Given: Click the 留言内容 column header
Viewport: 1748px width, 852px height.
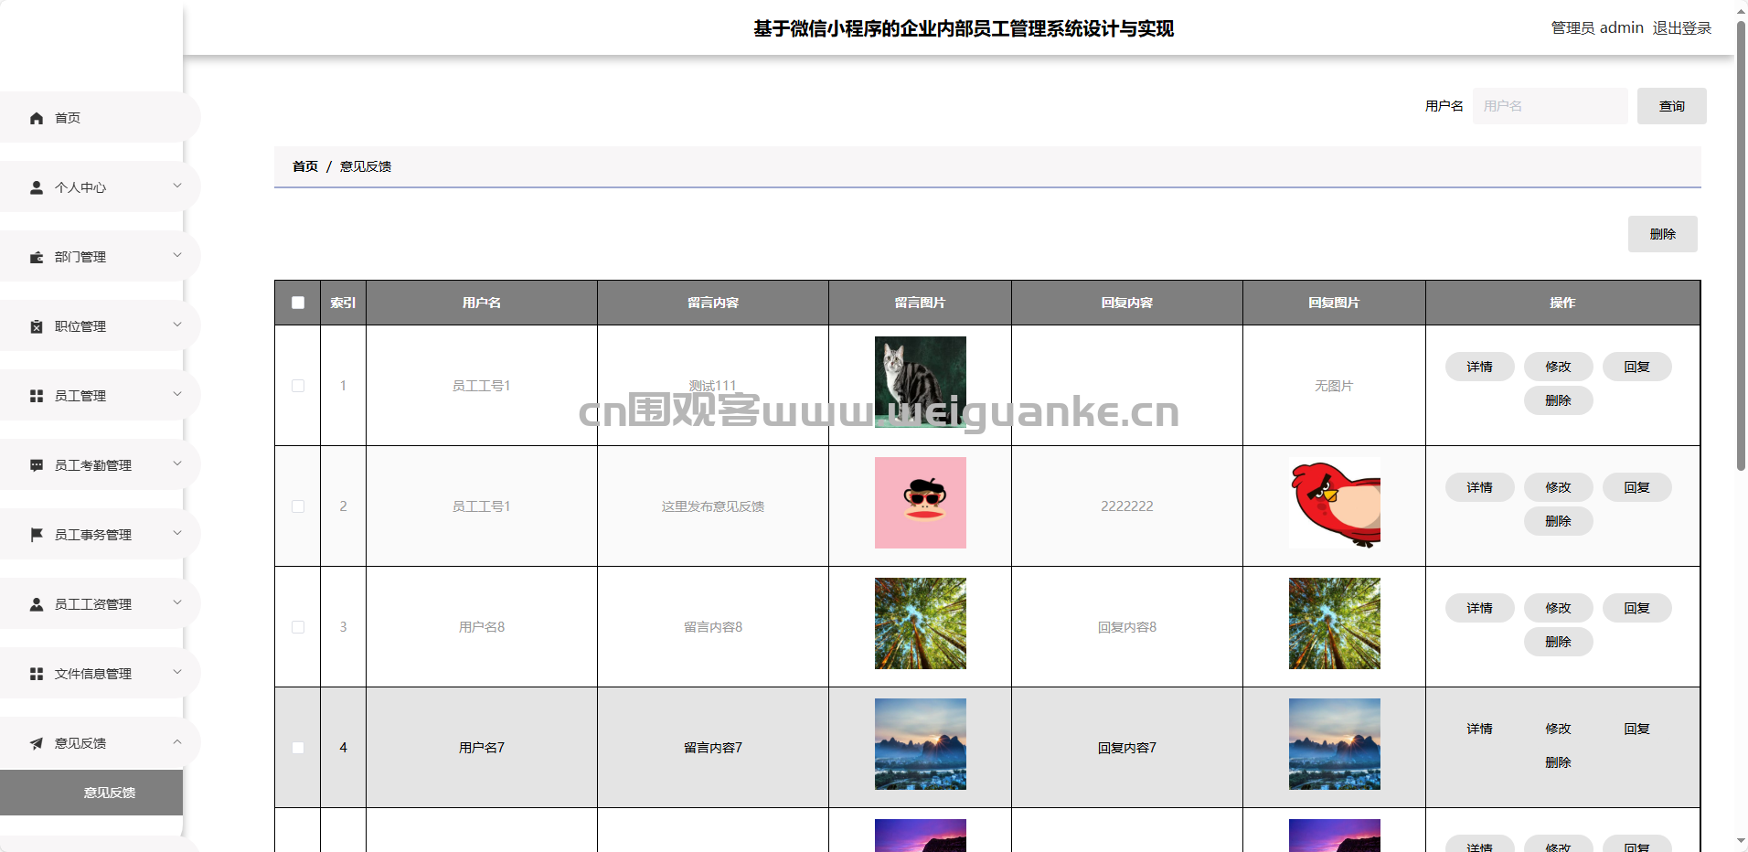Looking at the screenshot, I should pyautogui.click(x=713, y=303).
